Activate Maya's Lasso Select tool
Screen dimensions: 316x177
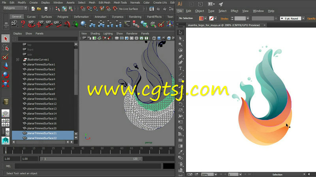(x=6, y=48)
